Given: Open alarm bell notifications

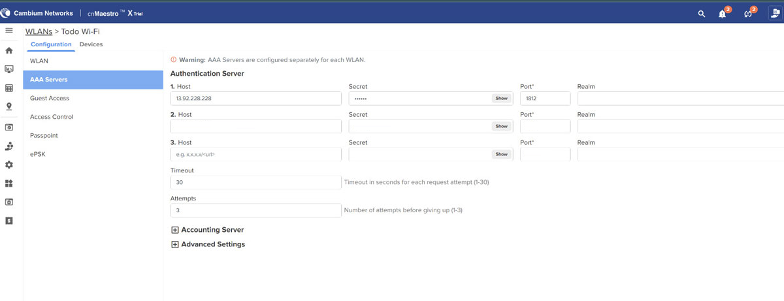Looking at the screenshot, I should click(723, 14).
